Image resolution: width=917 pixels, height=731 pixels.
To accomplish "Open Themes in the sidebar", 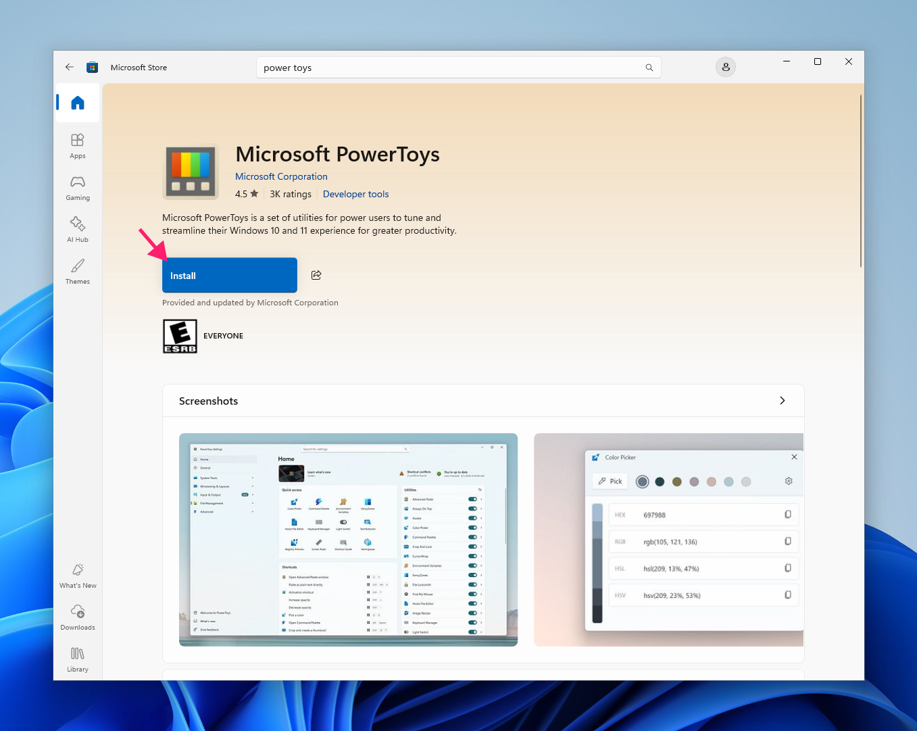I will click(x=78, y=272).
